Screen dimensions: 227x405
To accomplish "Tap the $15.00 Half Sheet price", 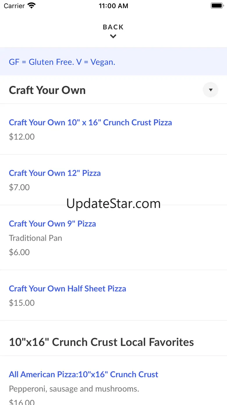I will coord(22,303).
